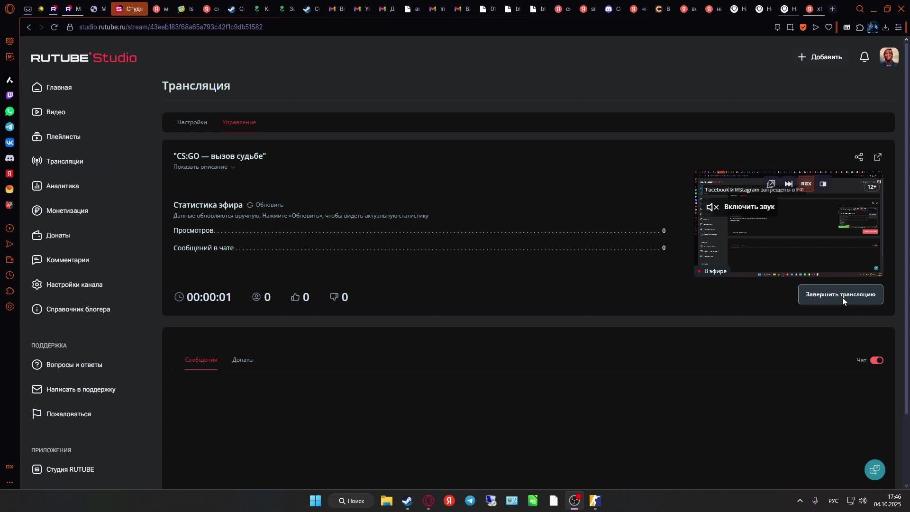This screenshot has width=910, height=512.
Task: Open Главная in the Studio sidebar
Action: point(52,87)
